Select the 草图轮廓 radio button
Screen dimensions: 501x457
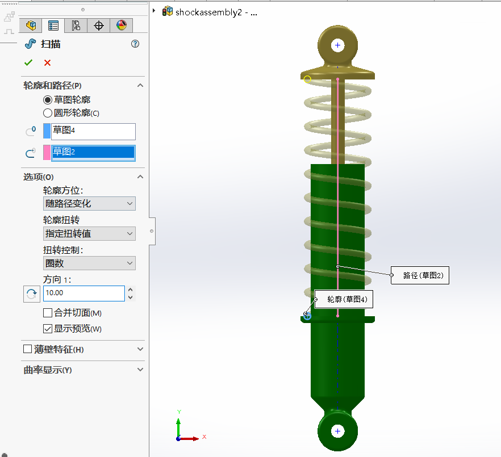click(x=48, y=100)
